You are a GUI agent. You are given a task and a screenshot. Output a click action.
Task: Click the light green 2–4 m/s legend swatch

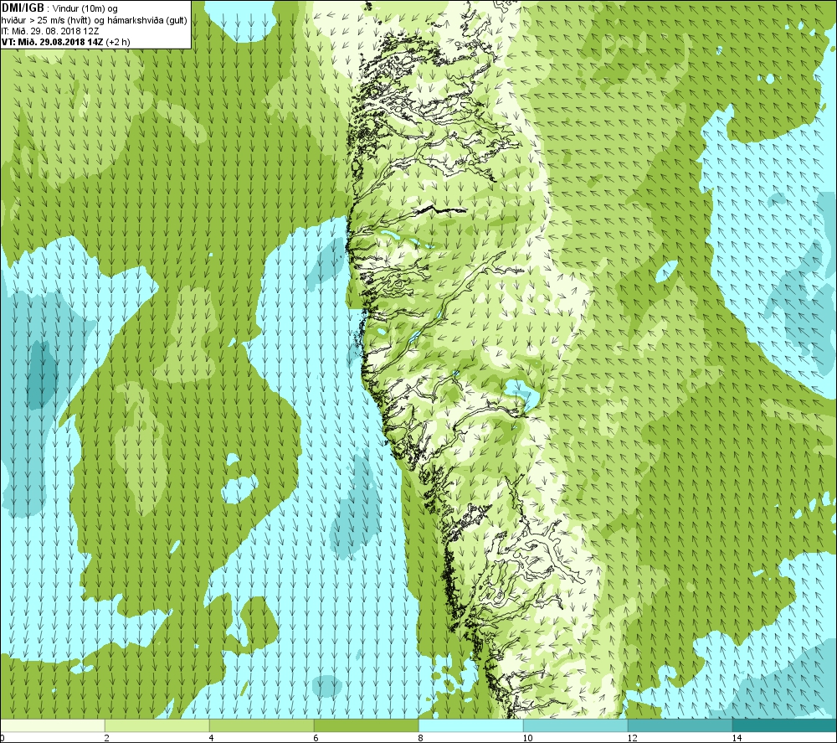[157, 726]
